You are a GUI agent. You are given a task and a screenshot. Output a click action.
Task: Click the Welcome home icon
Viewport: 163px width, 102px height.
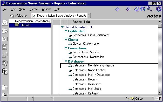pos(12,16)
